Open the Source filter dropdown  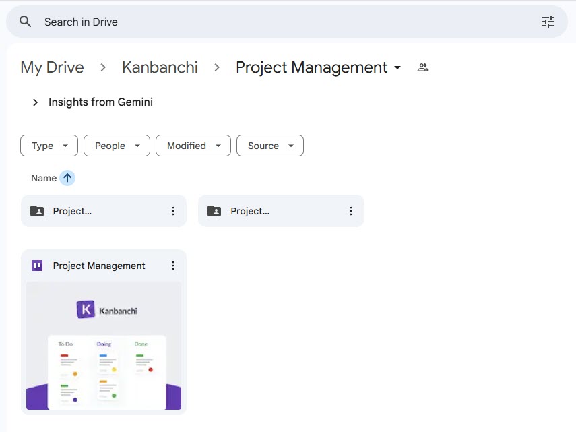click(269, 146)
